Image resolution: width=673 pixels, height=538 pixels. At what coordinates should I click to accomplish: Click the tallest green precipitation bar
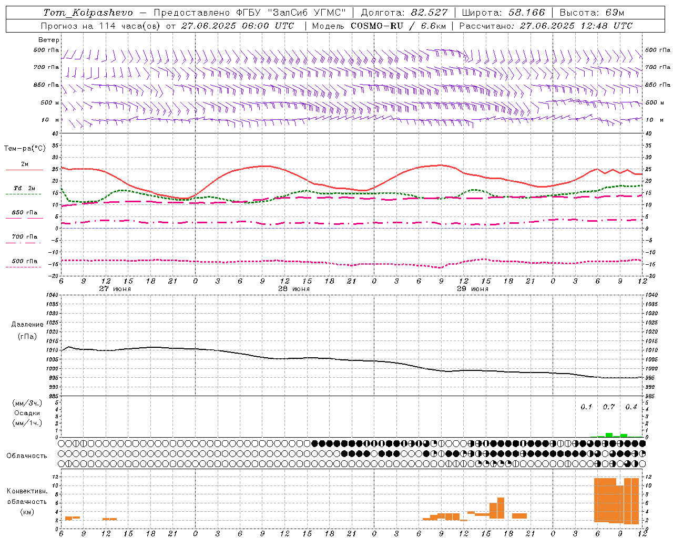point(609,435)
